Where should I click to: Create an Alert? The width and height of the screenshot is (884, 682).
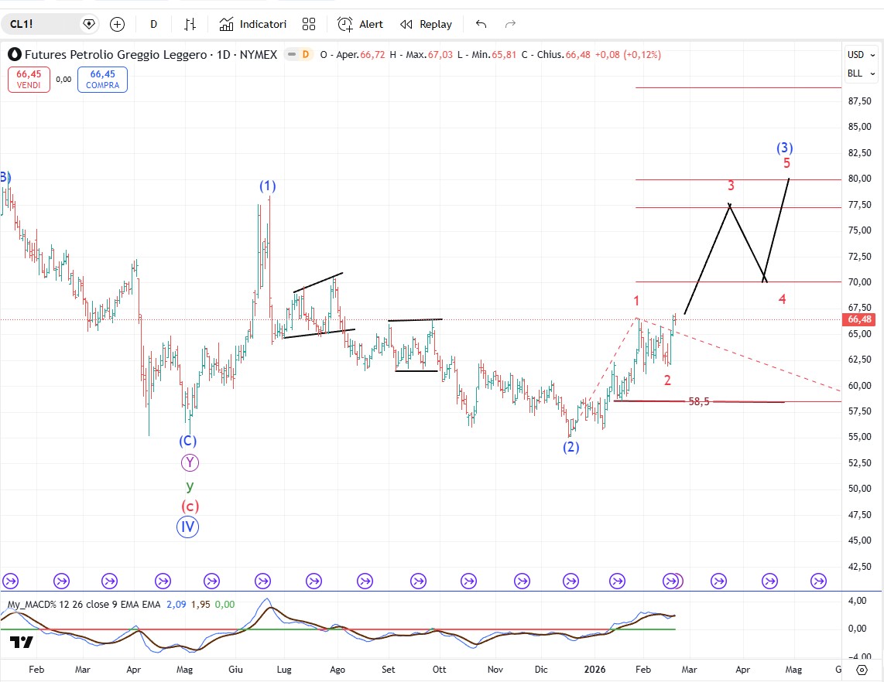click(x=360, y=24)
